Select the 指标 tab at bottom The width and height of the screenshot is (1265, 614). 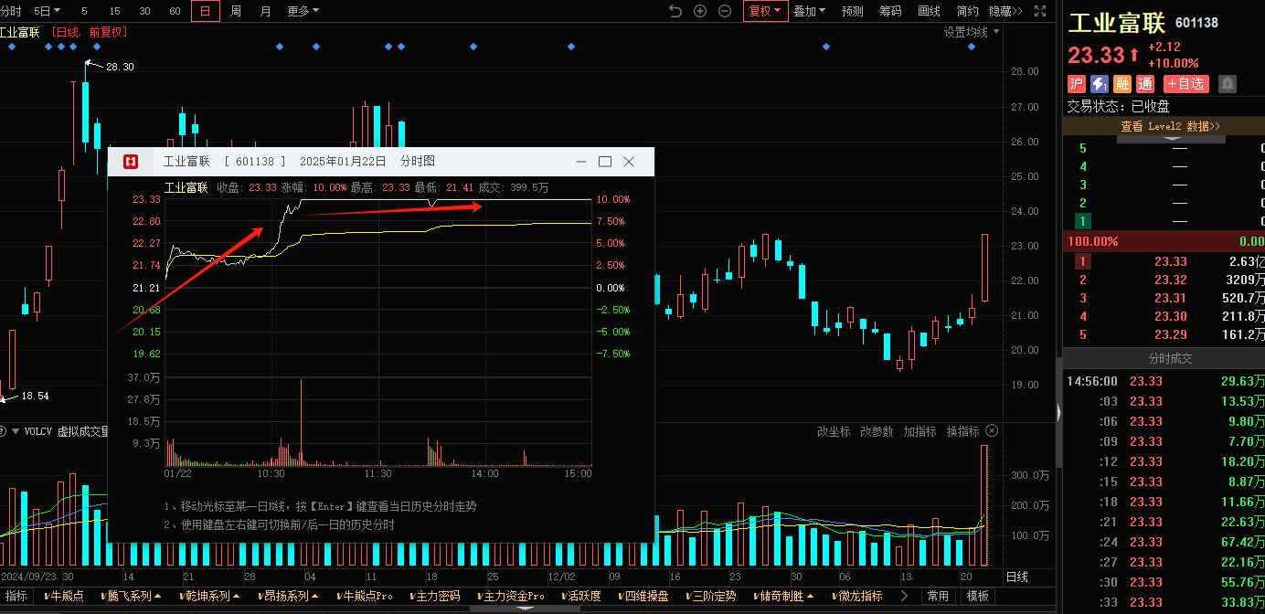16,596
